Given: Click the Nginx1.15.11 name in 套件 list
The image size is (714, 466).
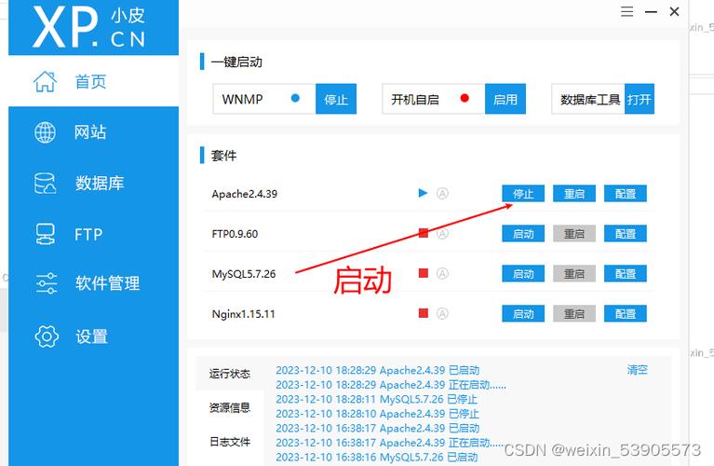Looking at the screenshot, I should (x=243, y=314).
